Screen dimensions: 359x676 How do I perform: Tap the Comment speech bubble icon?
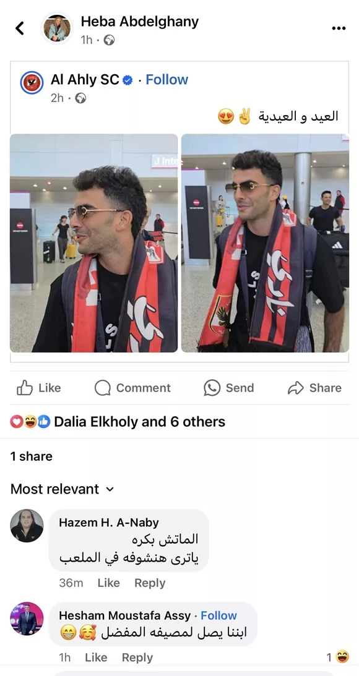point(103,388)
